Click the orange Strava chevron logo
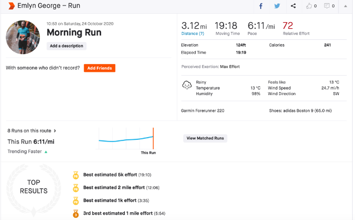355x220 pixels. pyautogui.click(x=11, y=6)
